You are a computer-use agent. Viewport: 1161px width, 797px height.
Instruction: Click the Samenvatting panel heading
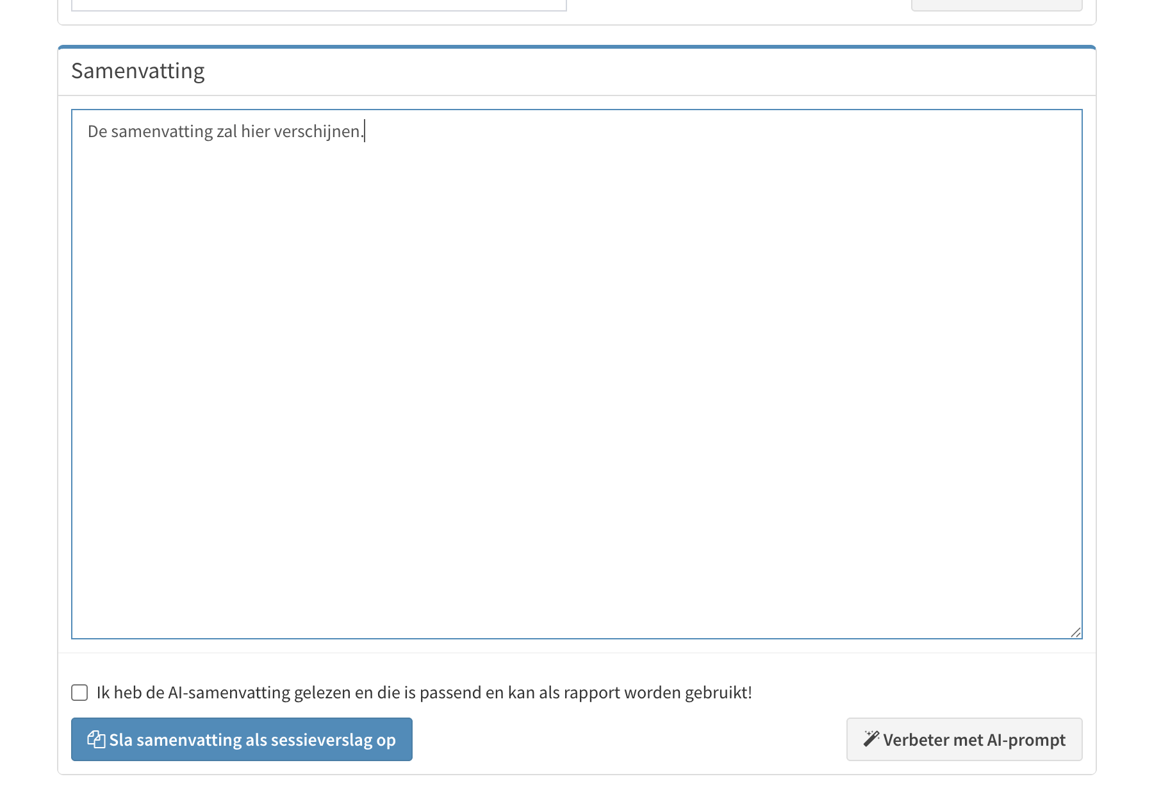tap(138, 70)
